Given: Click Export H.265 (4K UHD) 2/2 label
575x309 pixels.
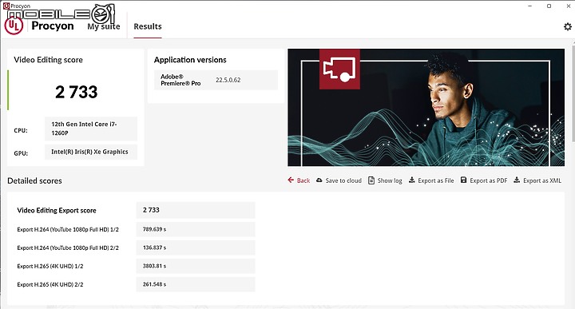Looking at the screenshot, I should tap(50, 284).
